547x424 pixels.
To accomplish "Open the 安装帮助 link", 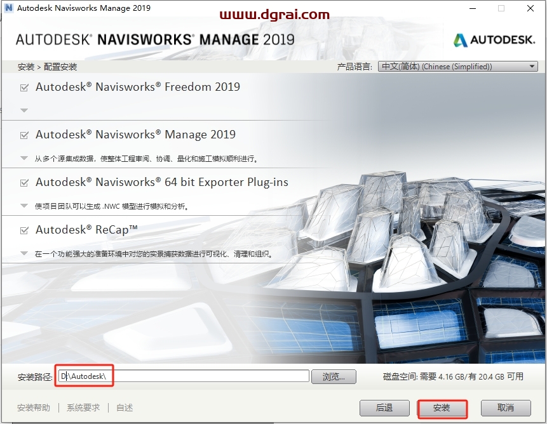I will 34,407.
